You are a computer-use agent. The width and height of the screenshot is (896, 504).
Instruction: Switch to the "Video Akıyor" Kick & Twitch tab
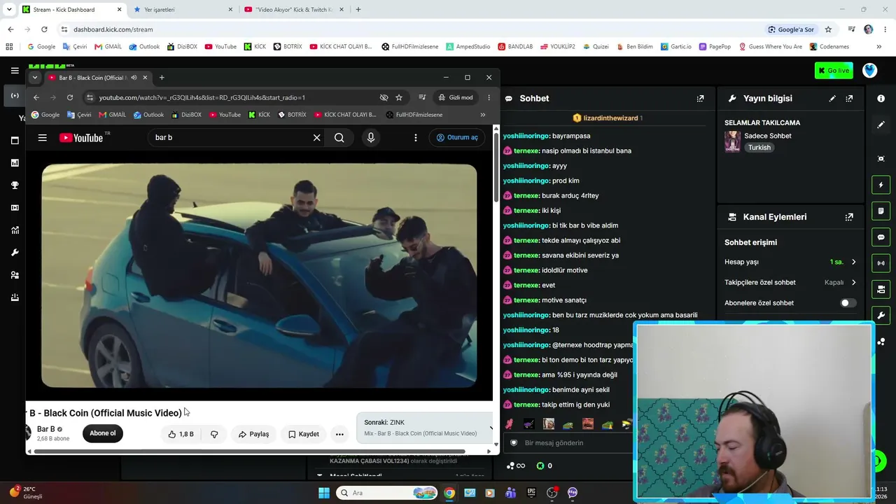[x=294, y=10]
